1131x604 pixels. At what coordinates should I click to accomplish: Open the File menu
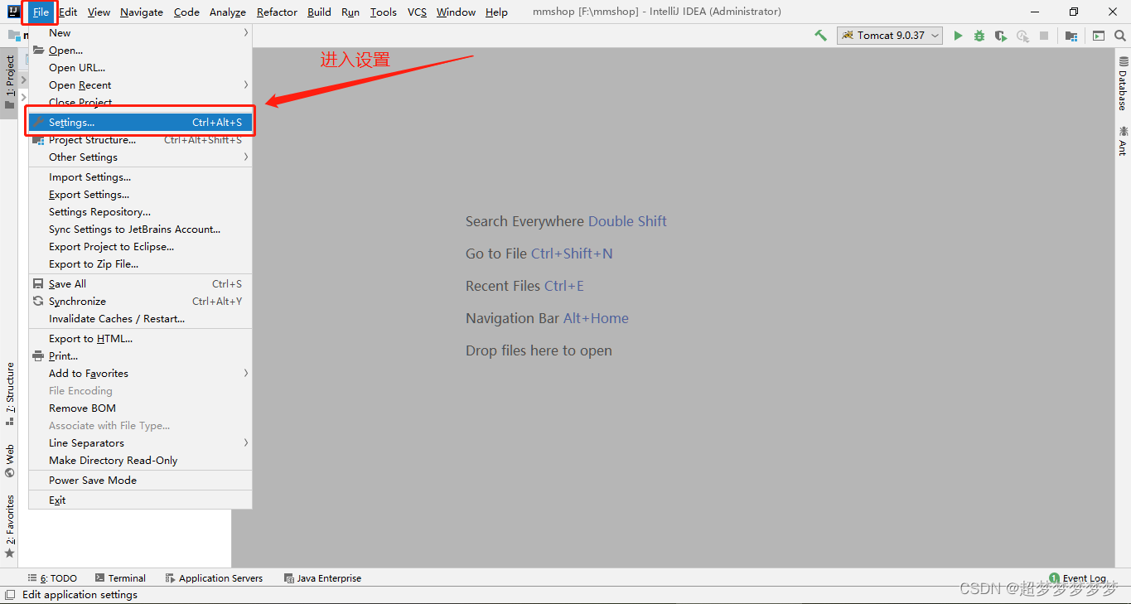pos(41,12)
